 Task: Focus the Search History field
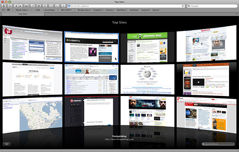click(x=218, y=144)
